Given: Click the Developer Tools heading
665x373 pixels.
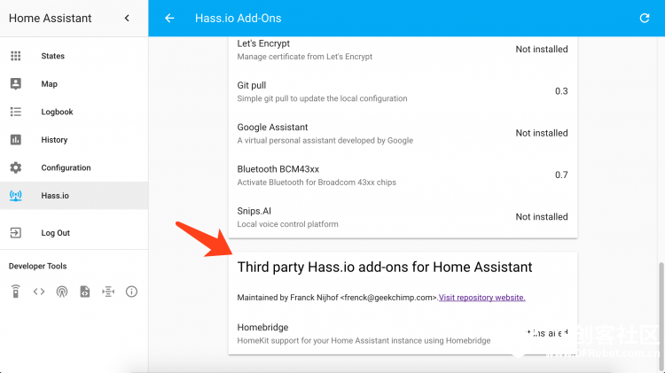Looking at the screenshot, I should [x=38, y=266].
